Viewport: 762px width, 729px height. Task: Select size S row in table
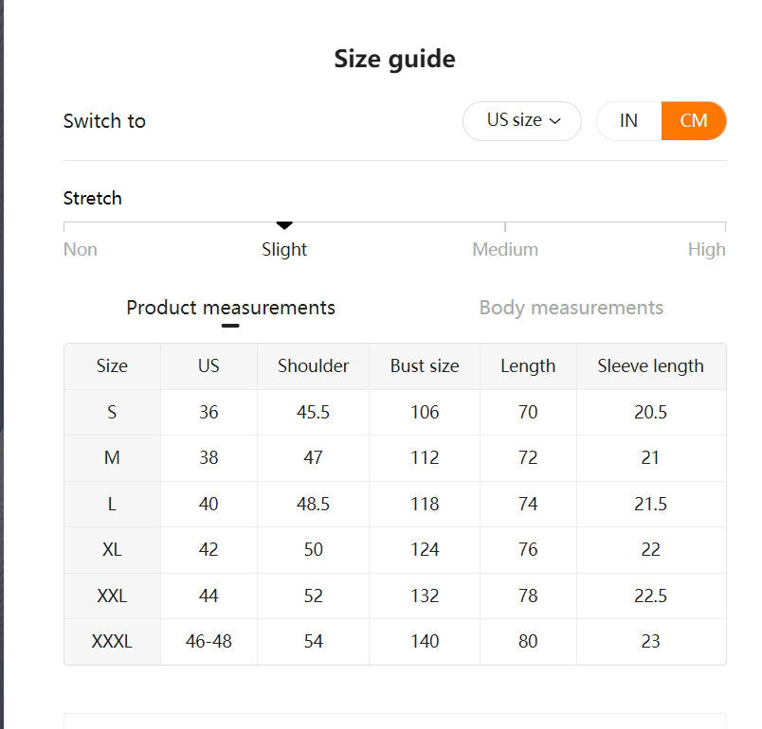pos(112,412)
